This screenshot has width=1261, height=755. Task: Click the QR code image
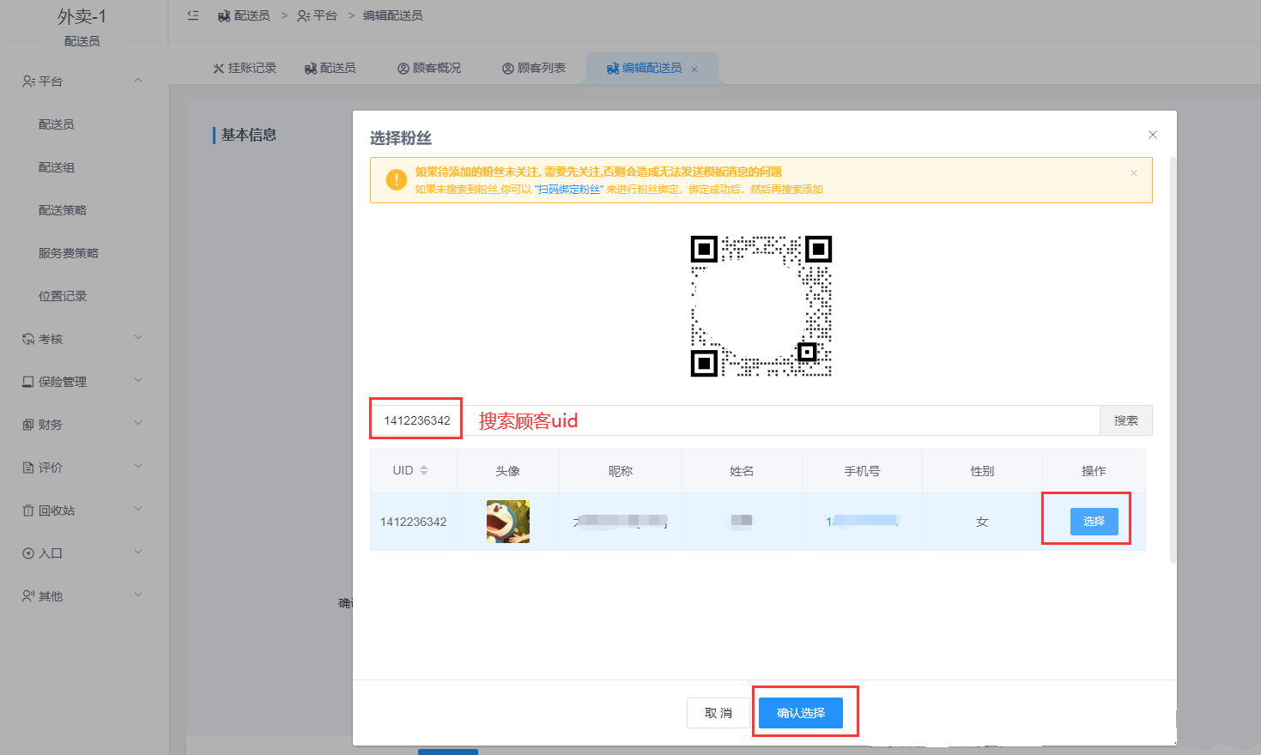pyautogui.click(x=761, y=306)
